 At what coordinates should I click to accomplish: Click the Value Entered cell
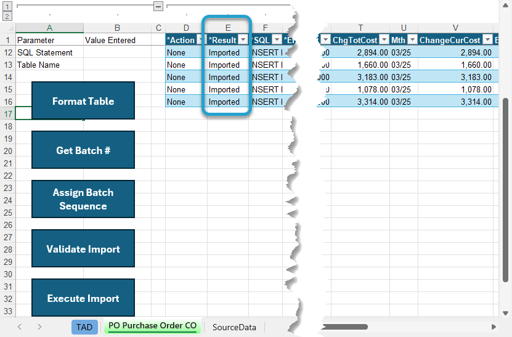[x=117, y=40]
